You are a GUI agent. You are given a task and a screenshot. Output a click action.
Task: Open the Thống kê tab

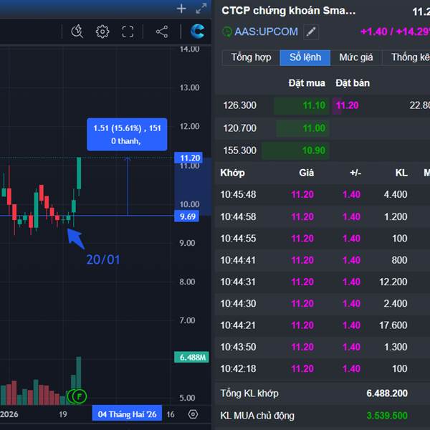(x=410, y=57)
